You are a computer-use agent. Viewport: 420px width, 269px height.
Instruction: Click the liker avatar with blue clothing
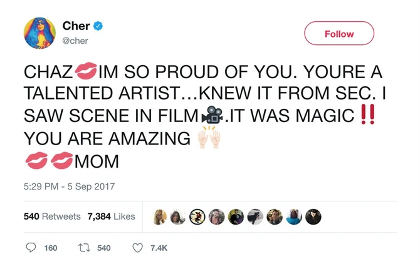[294, 216]
